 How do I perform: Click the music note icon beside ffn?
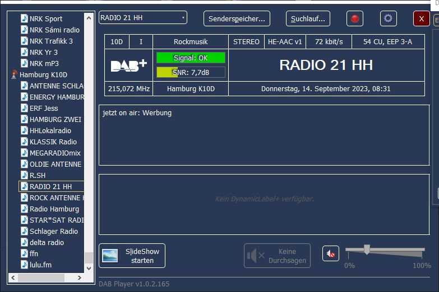[24, 253]
